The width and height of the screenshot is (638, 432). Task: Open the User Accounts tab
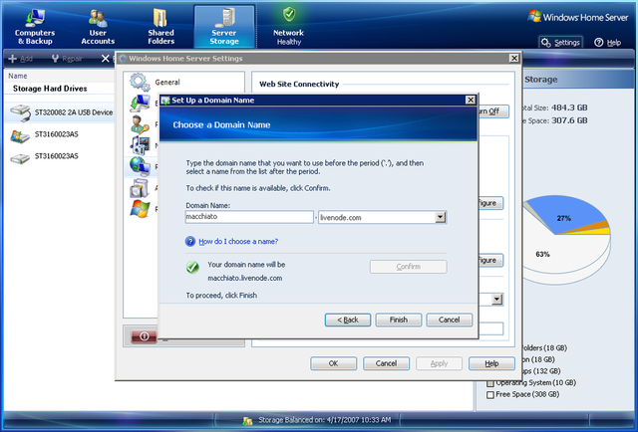coord(98,27)
